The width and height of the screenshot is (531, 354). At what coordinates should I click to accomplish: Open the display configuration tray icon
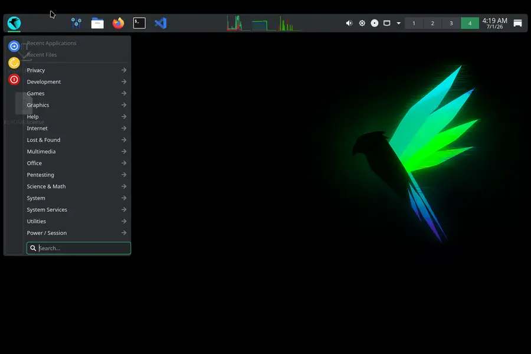click(386, 23)
